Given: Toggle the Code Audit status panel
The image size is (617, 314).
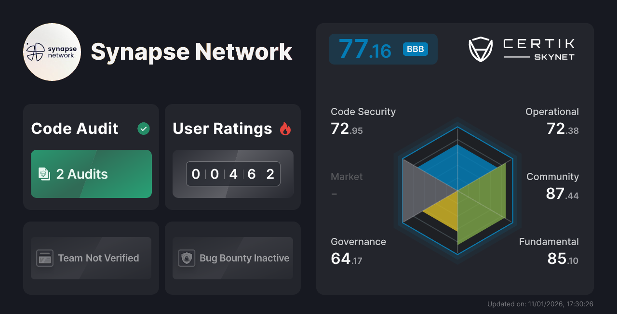Looking at the screenshot, I should tap(91, 157).
